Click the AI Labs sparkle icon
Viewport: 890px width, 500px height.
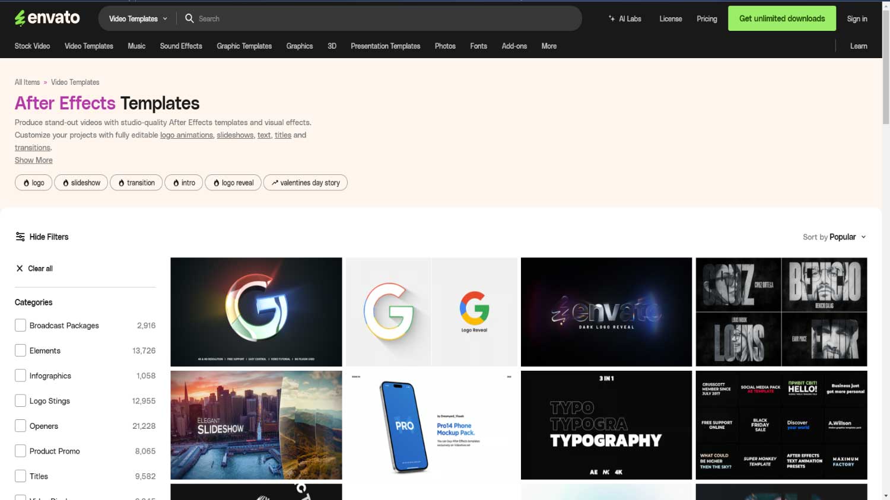(x=612, y=18)
